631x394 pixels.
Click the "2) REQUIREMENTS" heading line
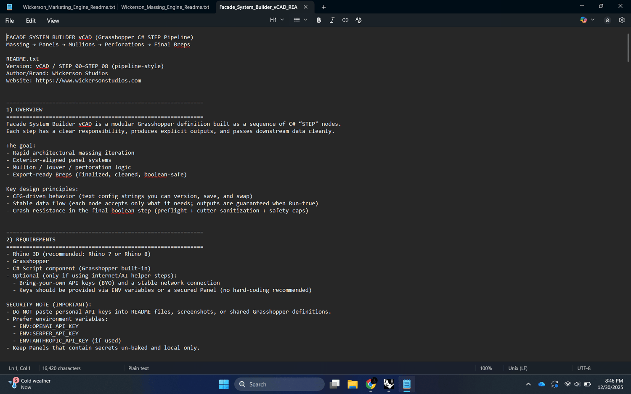point(31,240)
